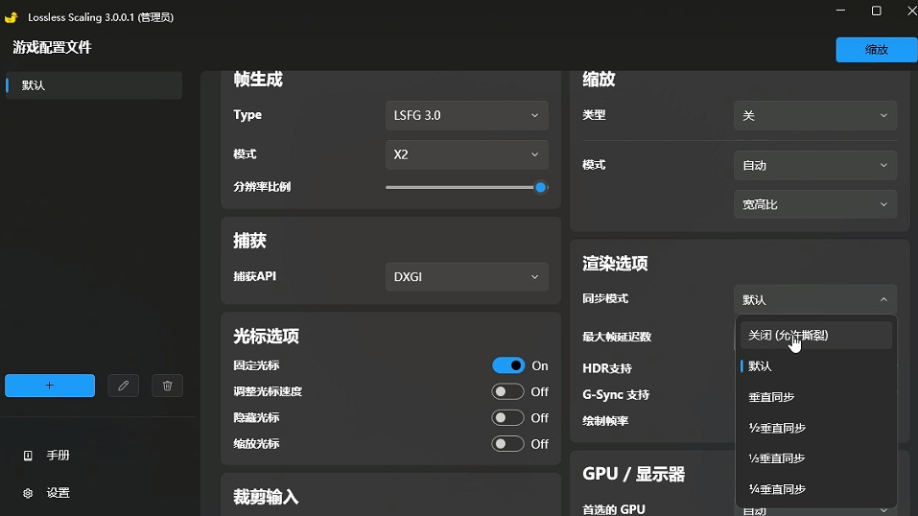Viewport: 918px width, 516px height.
Task: Click the trash delete profile icon
Action: pyautogui.click(x=168, y=386)
